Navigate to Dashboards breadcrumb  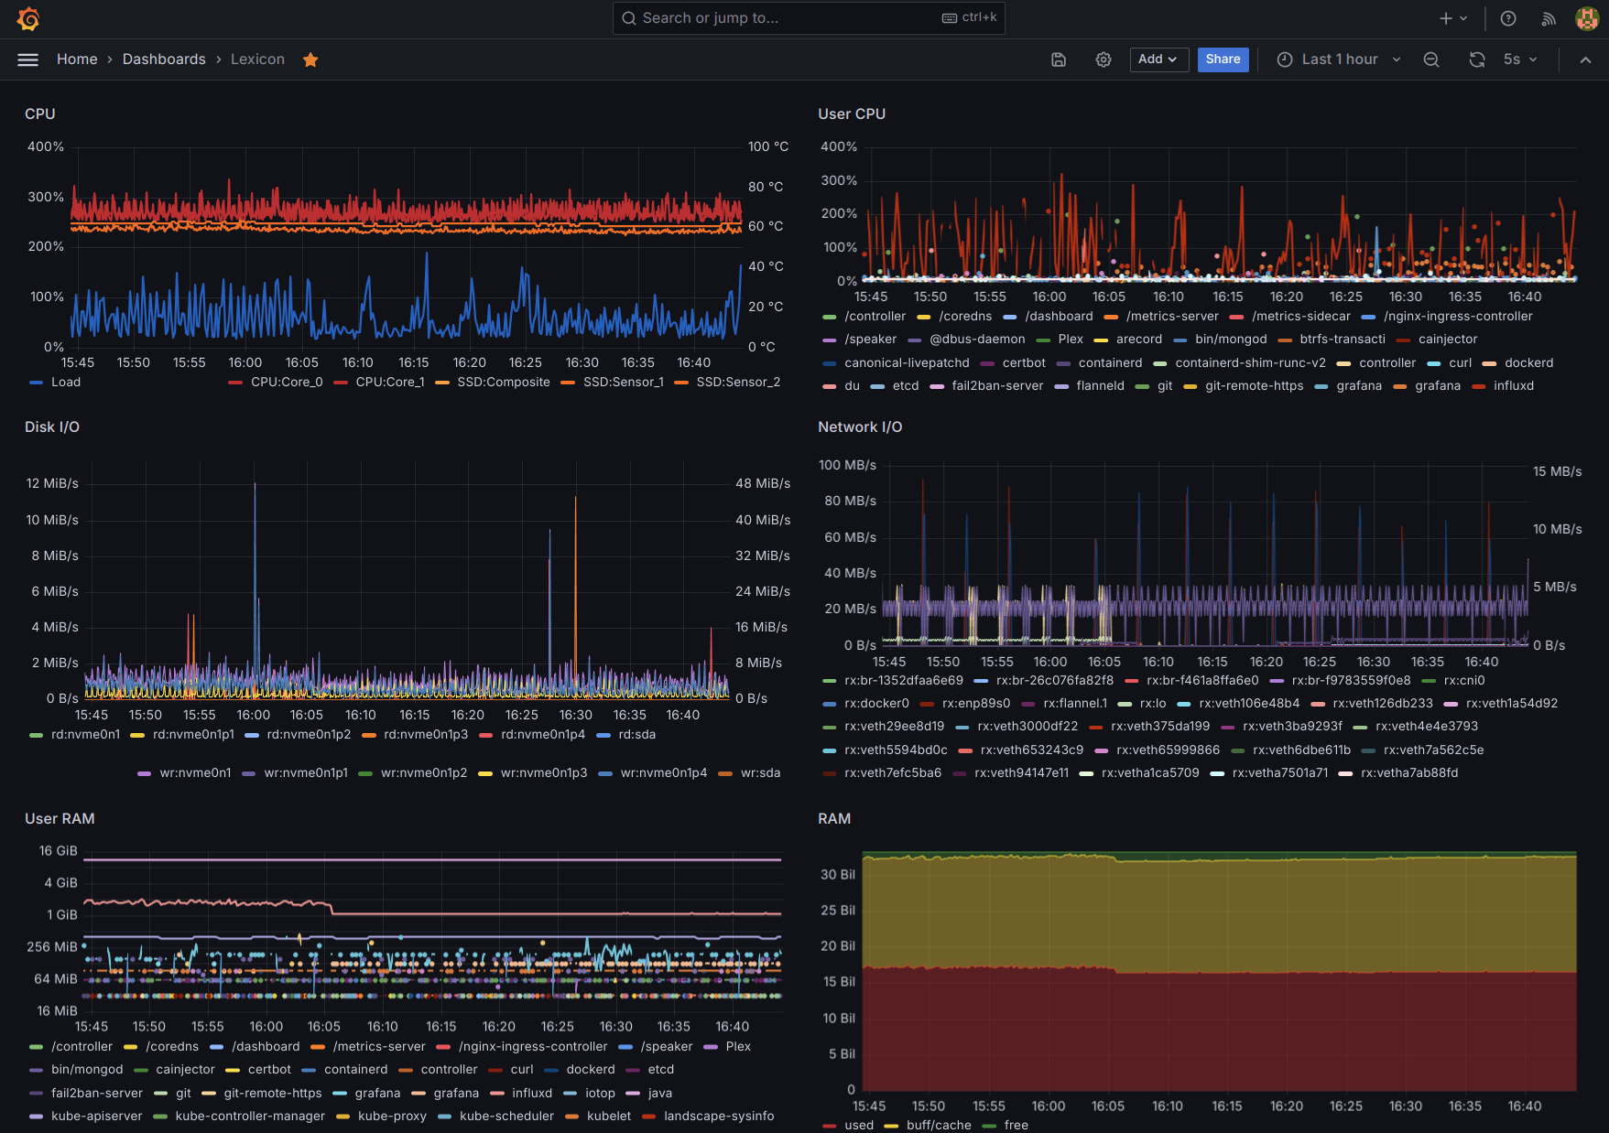tap(164, 59)
